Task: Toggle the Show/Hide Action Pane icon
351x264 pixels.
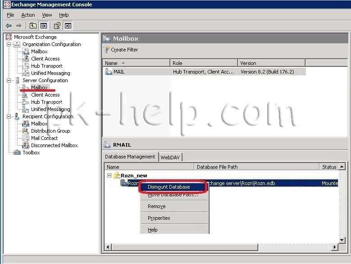Action: tap(68, 26)
